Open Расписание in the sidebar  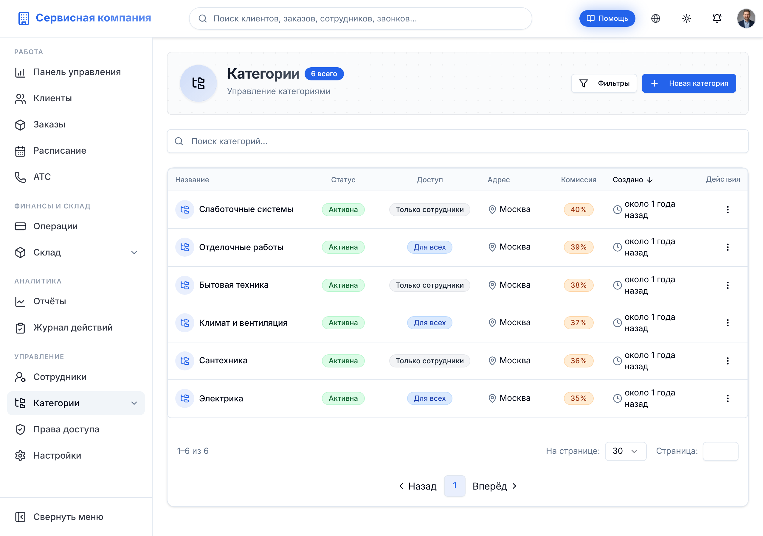click(x=76, y=151)
